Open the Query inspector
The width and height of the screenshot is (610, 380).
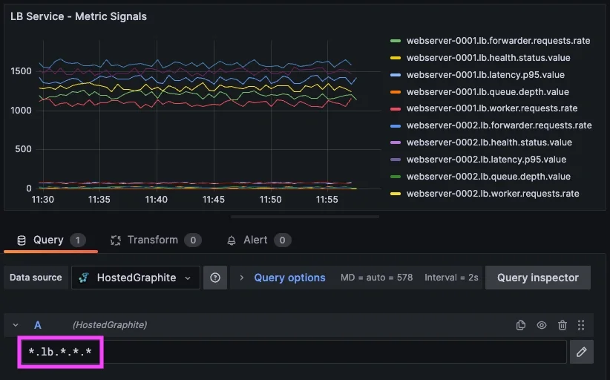pos(537,278)
